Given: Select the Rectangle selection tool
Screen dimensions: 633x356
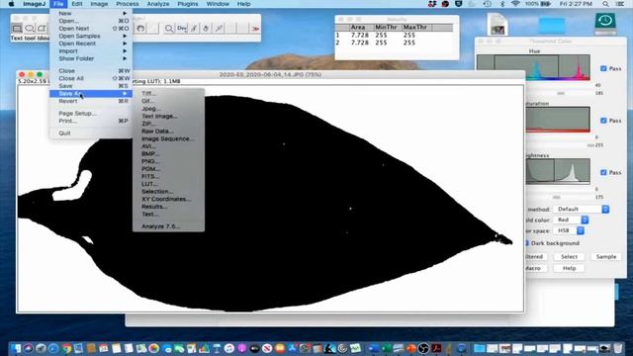Looking at the screenshot, I should pyautogui.click(x=17, y=29).
